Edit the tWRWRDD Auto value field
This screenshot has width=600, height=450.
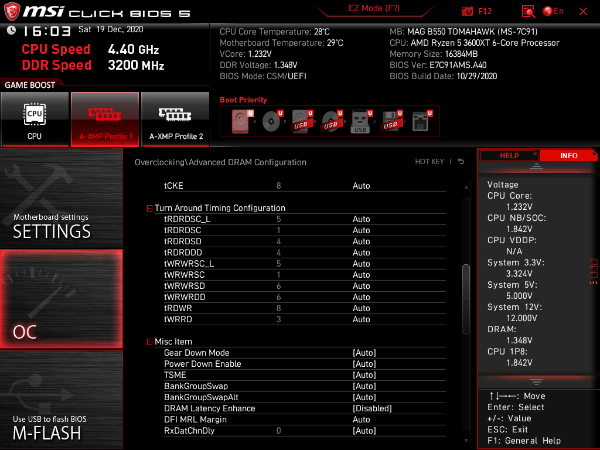[361, 296]
